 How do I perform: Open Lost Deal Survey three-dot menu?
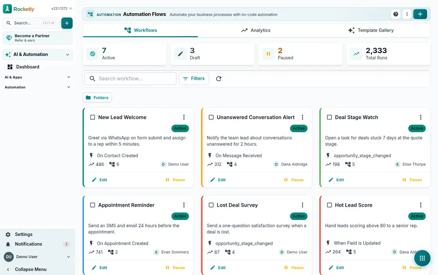[302, 205]
